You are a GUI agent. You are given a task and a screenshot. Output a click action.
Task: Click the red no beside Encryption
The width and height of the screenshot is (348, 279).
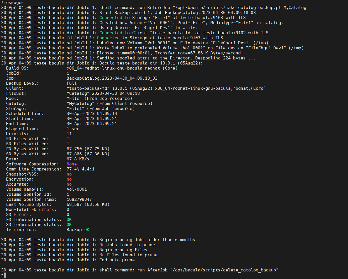69,179
